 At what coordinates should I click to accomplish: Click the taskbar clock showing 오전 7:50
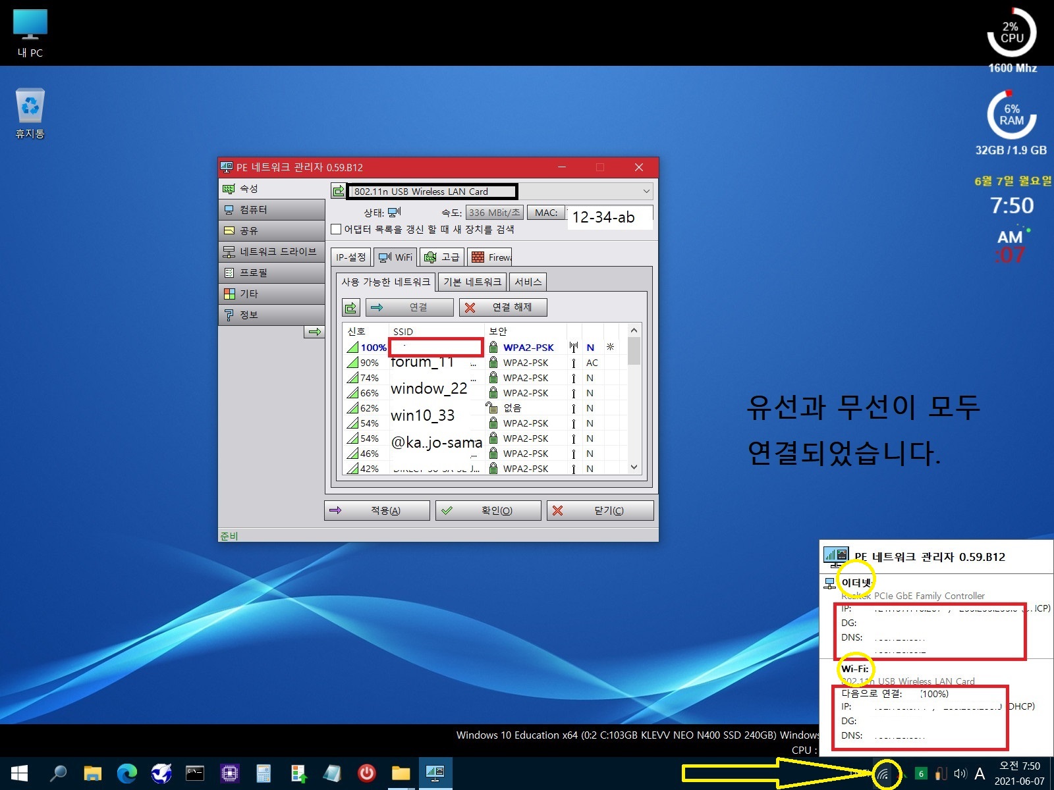click(x=1019, y=774)
